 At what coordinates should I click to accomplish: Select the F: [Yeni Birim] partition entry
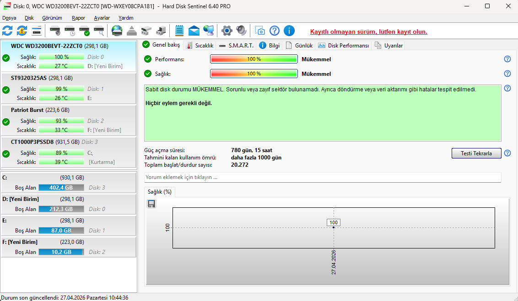tap(69, 247)
